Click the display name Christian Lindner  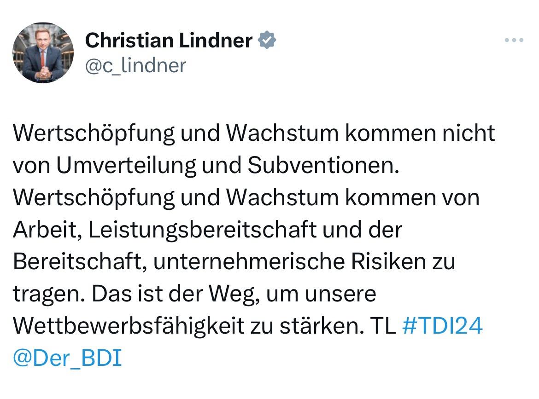click(x=169, y=41)
